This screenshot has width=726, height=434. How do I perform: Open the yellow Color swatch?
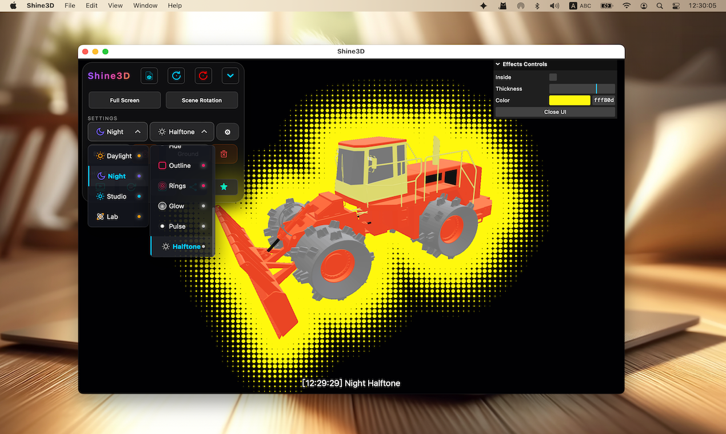pyautogui.click(x=569, y=100)
